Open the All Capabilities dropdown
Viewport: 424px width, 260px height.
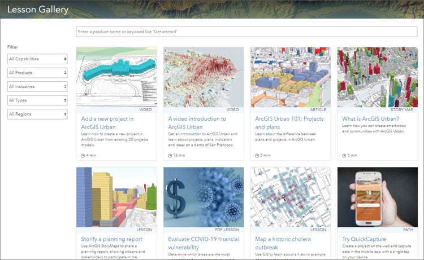[37, 59]
